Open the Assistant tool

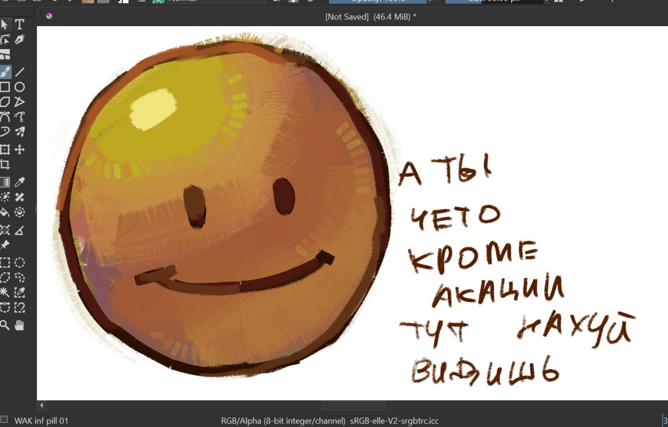click(x=5, y=230)
